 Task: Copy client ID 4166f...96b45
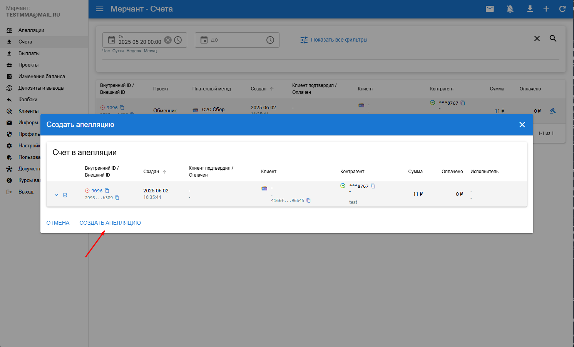pos(308,200)
